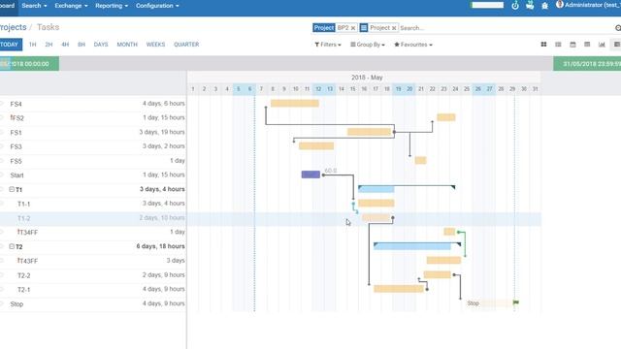Select the FS3 task row
Image resolution: width=621 pixels, height=349 pixels.
tap(93, 146)
